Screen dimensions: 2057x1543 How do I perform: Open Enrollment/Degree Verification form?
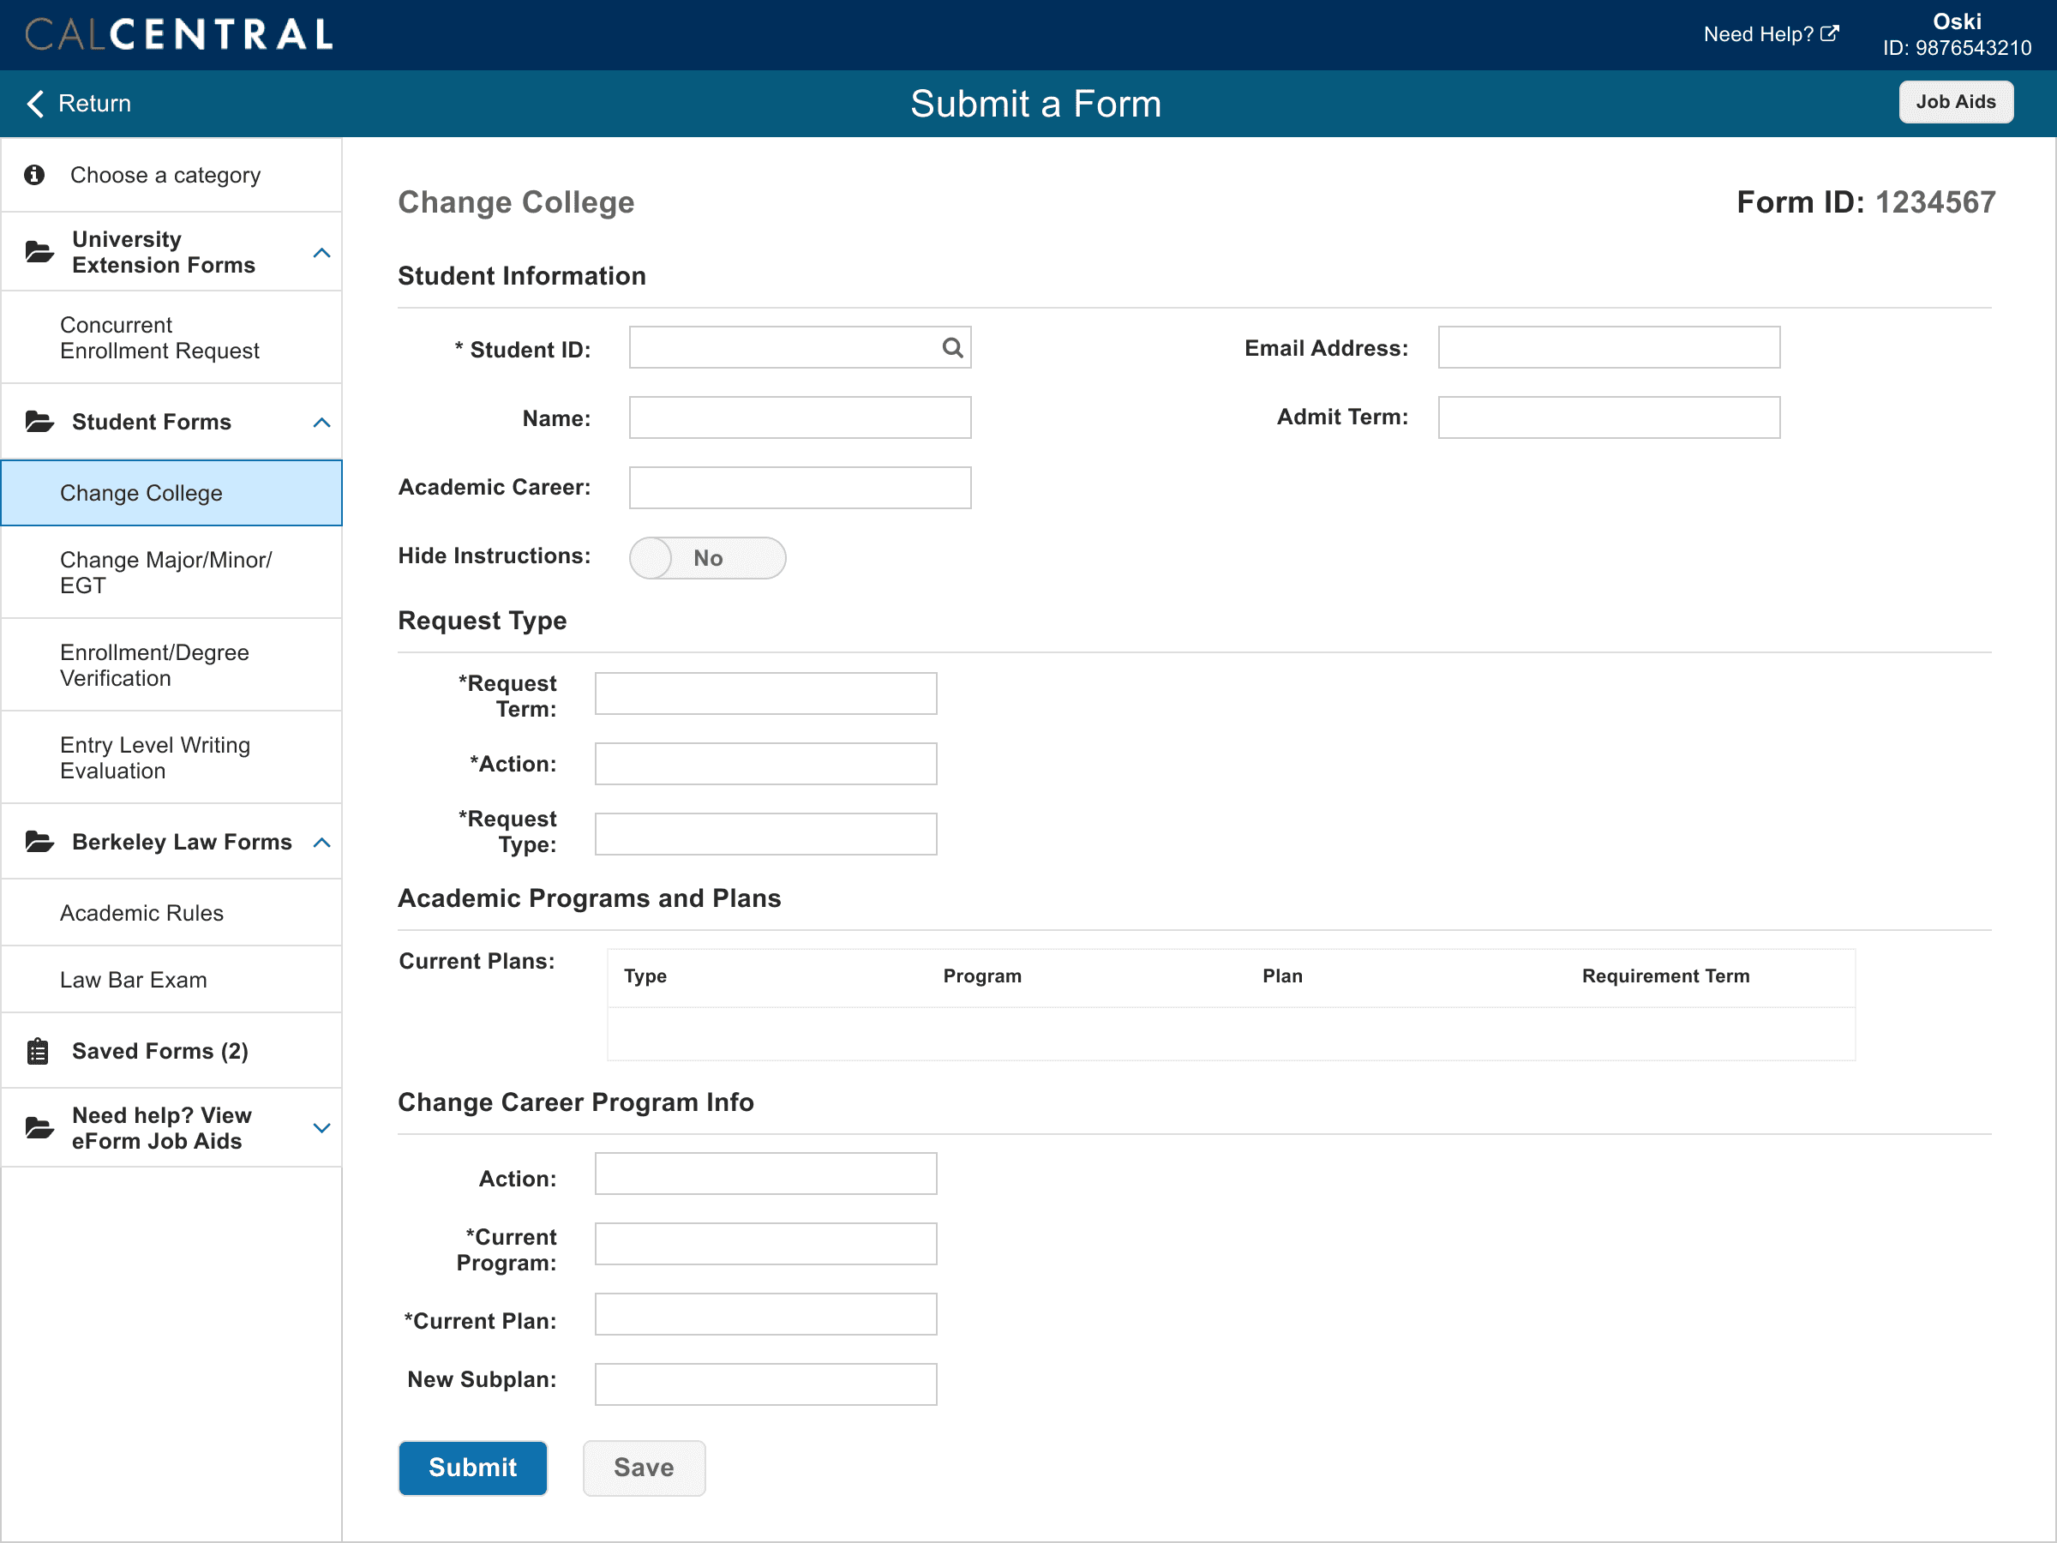tap(154, 665)
